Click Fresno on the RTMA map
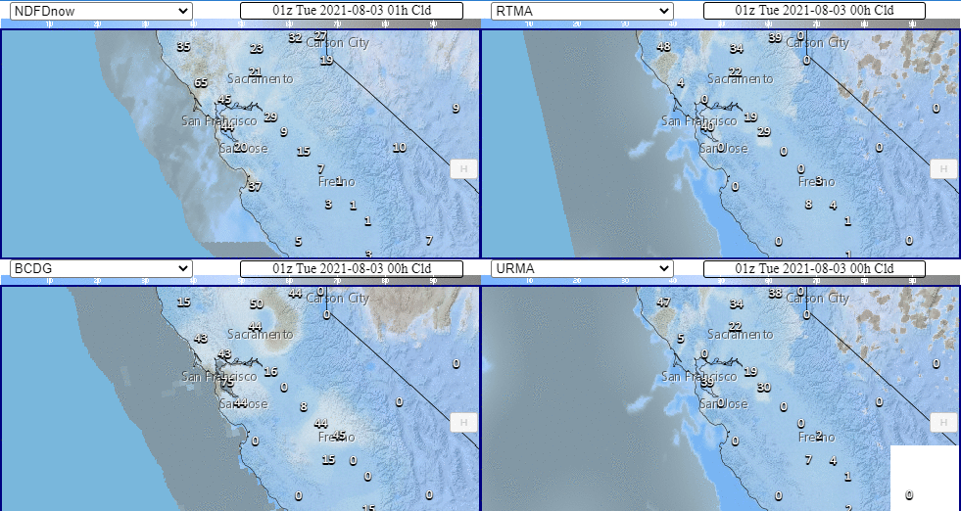 tap(816, 182)
